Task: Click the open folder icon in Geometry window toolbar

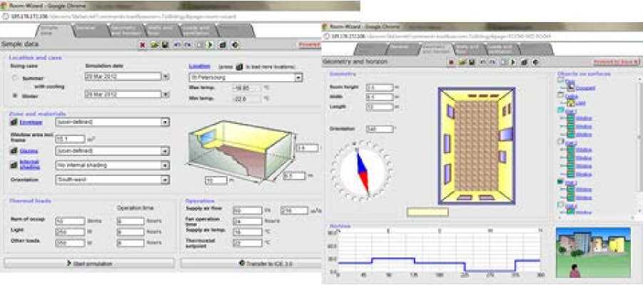Action: click(x=463, y=62)
